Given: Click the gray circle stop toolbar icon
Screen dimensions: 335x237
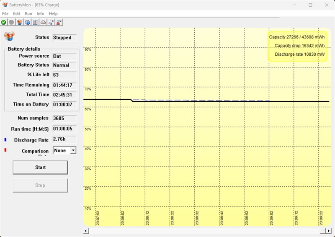Looking at the screenshot, I should click(12, 22).
